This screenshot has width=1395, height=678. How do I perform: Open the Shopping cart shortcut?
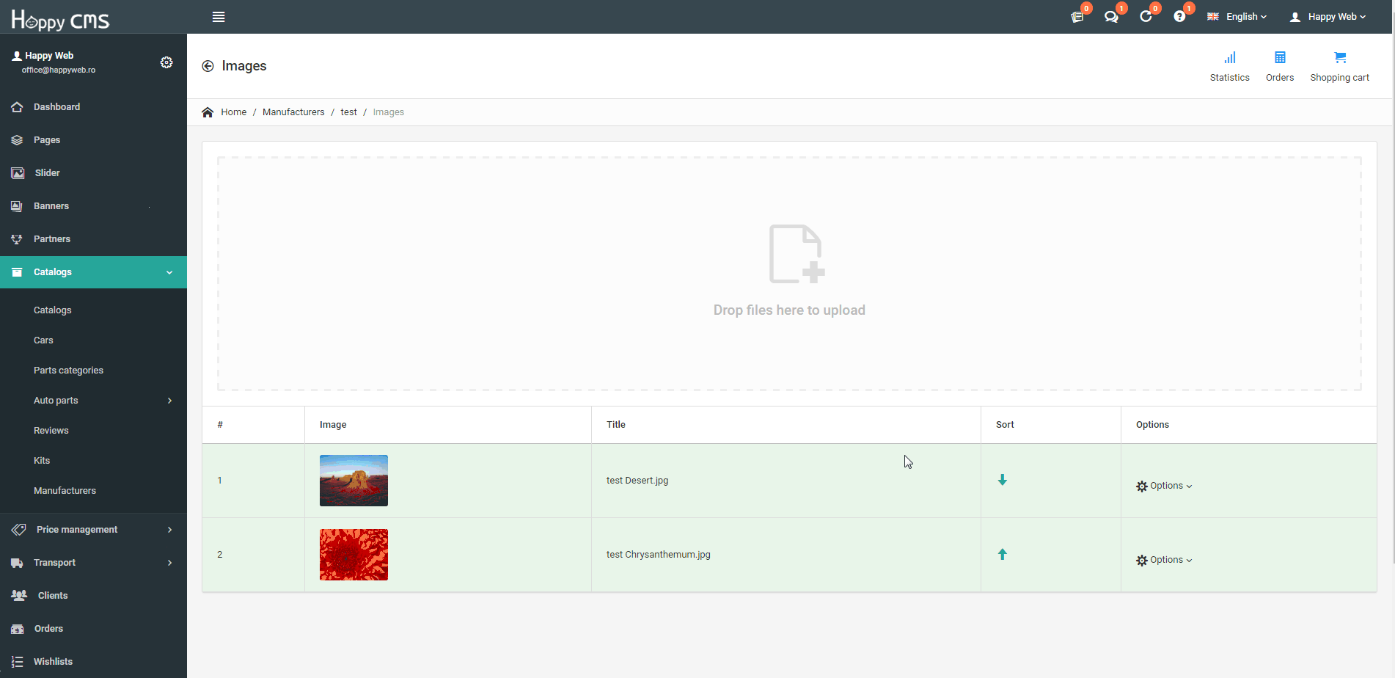[1340, 67]
